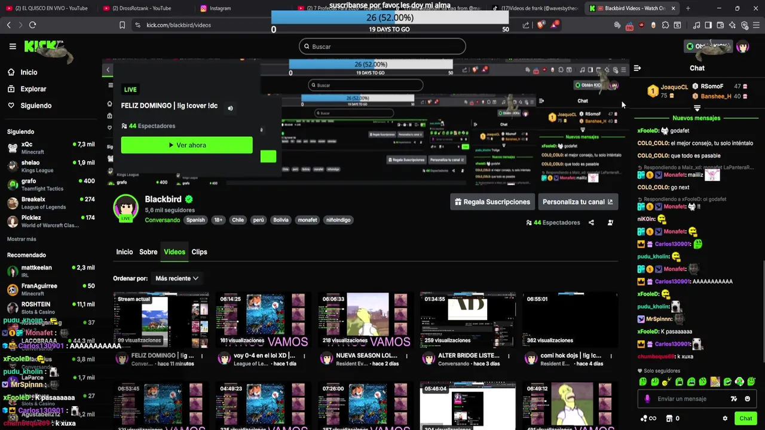Bookmark this page in address bar
Viewport: 765px width, 430px height.
[122, 25]
